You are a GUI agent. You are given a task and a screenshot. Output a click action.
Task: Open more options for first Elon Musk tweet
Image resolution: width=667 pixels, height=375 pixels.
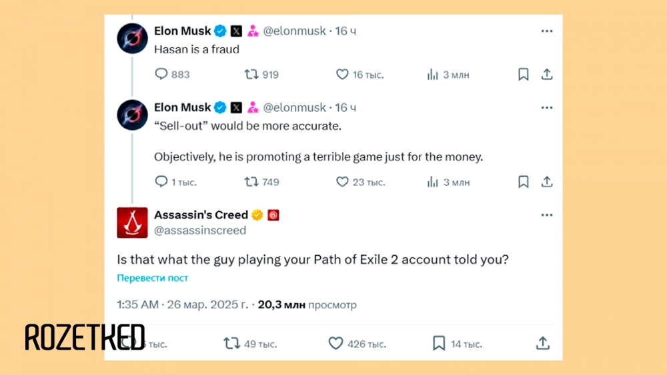coord(547,31)
